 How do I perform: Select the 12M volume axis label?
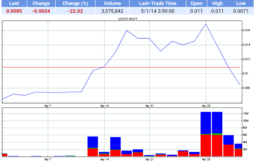point(245,114)
